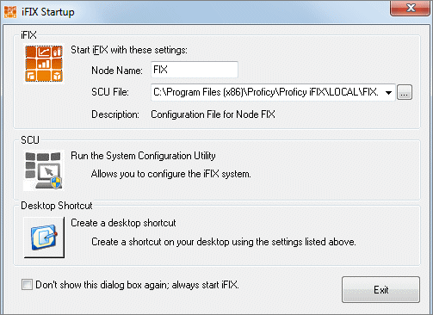Image resolution: width=433 pixels, height=315 pixels.
Task: Click the iFIX logo in the title bar
Action: [x=10, y=12]
